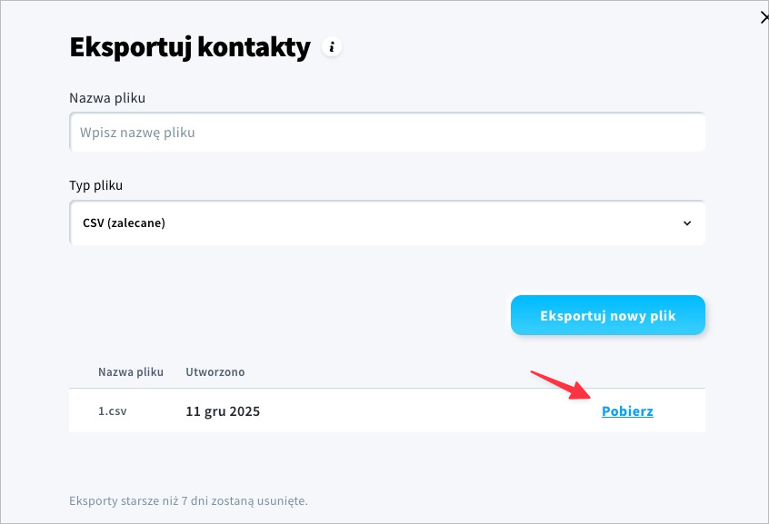Expand the file type chevron arrow
Viewport: 769px width, 524px height.
687,223
